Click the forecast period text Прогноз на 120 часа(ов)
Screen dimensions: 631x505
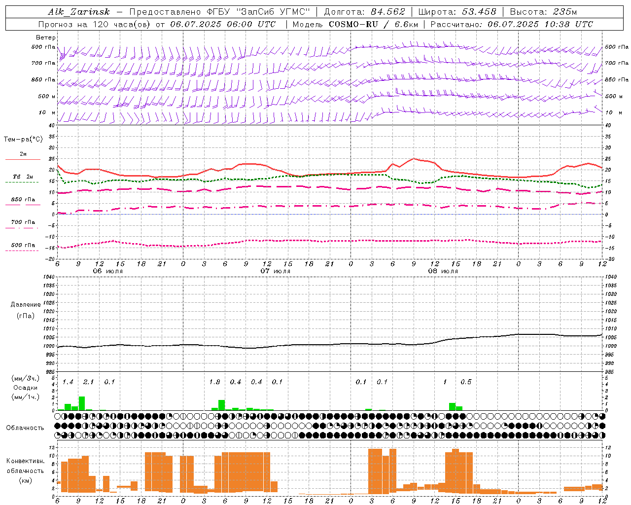coord(95,24)
